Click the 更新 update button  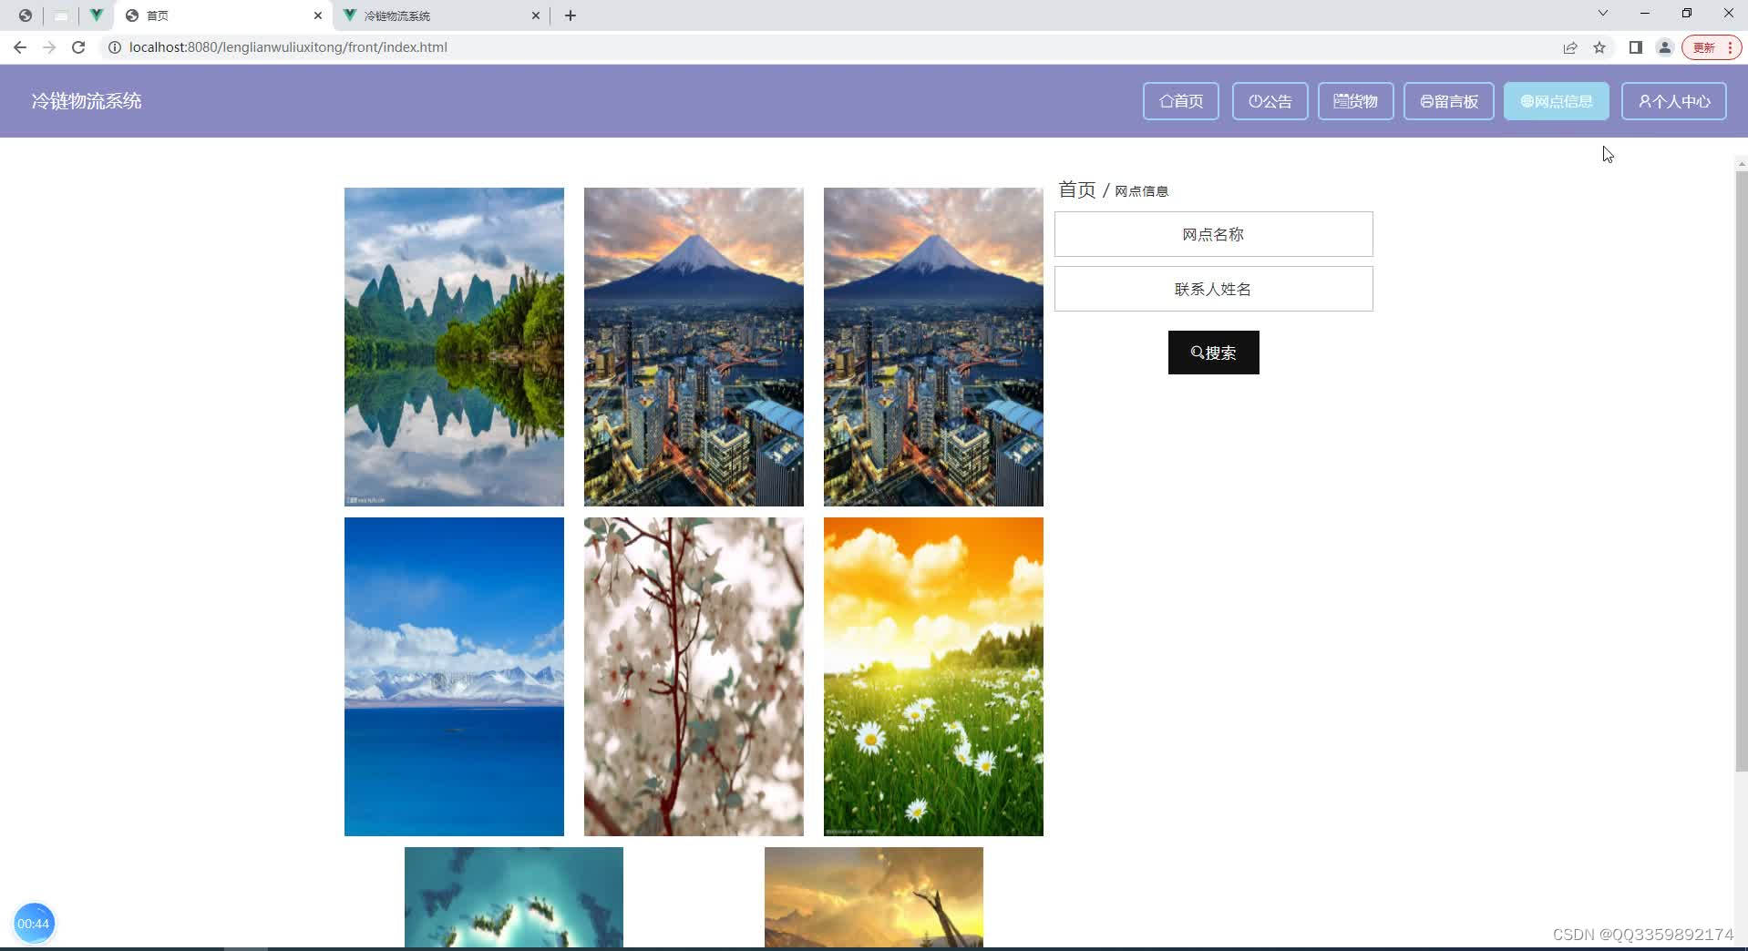1712,47
